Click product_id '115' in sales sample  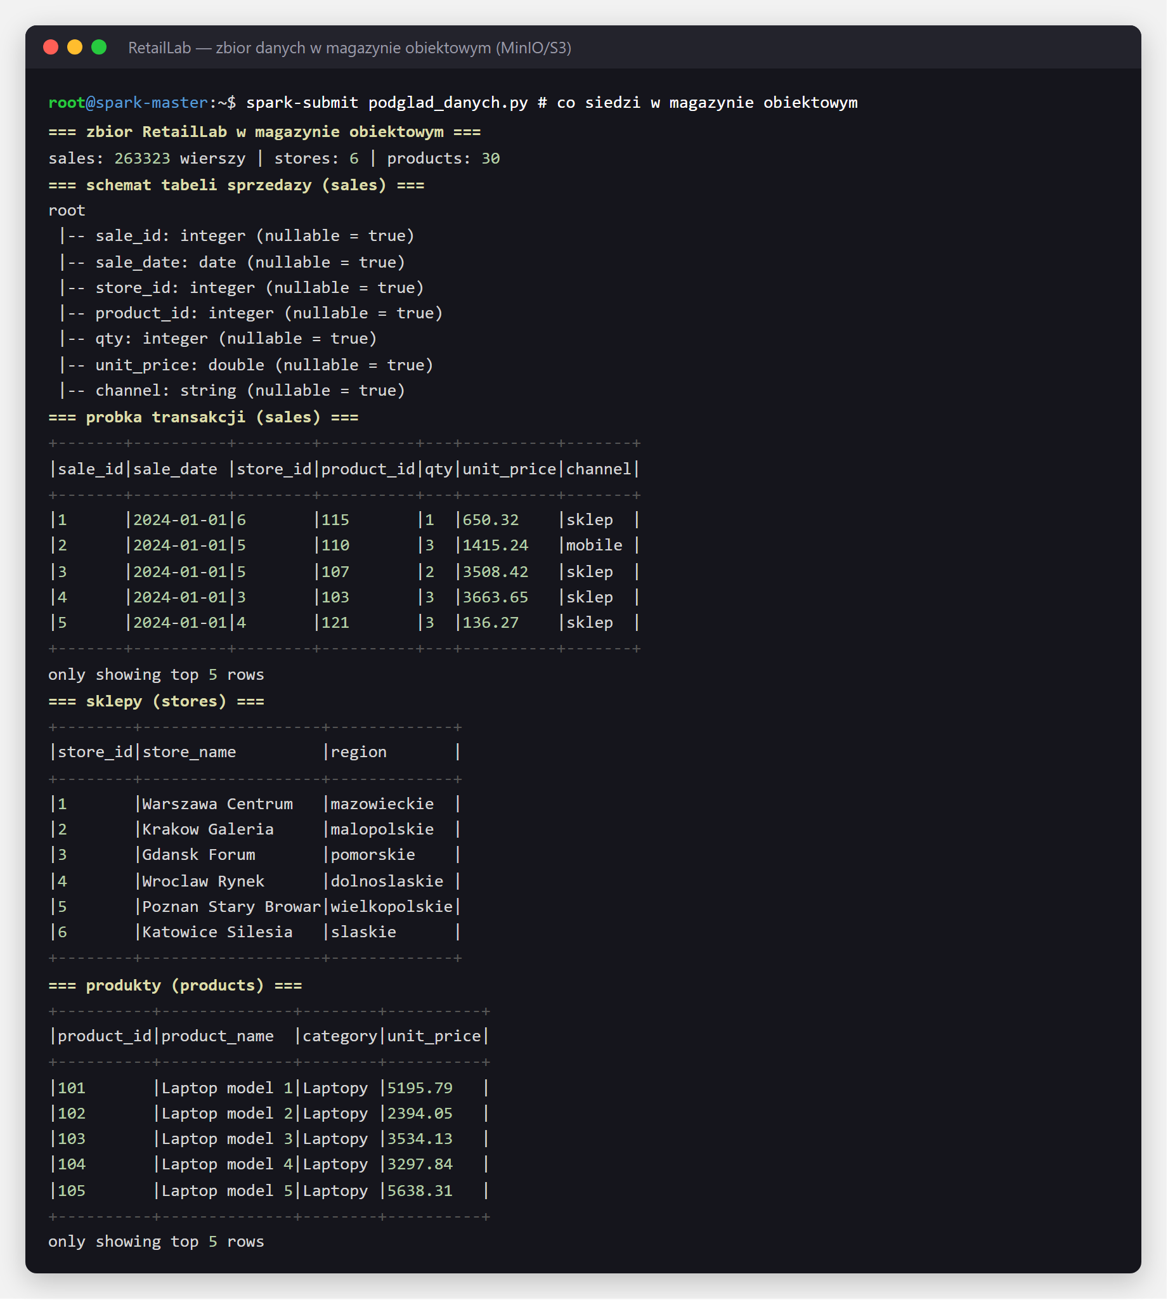point(335,520)
